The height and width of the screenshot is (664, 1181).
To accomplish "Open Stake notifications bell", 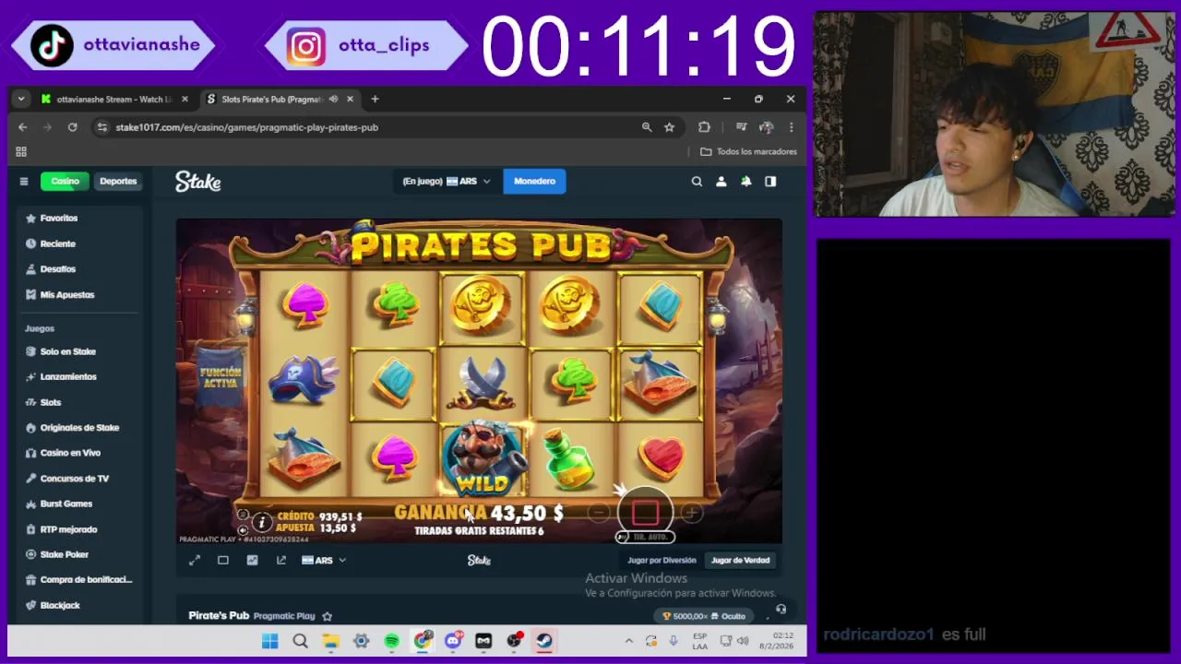I will tap(746, 182).
